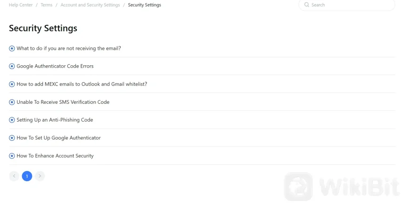This screenshot has width=405, height=208.
Task: Select page 1 in pagination
Action: click(x=27, y=176)
